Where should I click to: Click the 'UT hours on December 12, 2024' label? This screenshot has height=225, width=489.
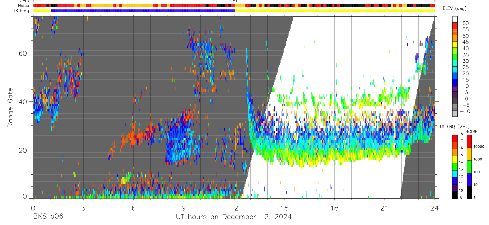234,217
